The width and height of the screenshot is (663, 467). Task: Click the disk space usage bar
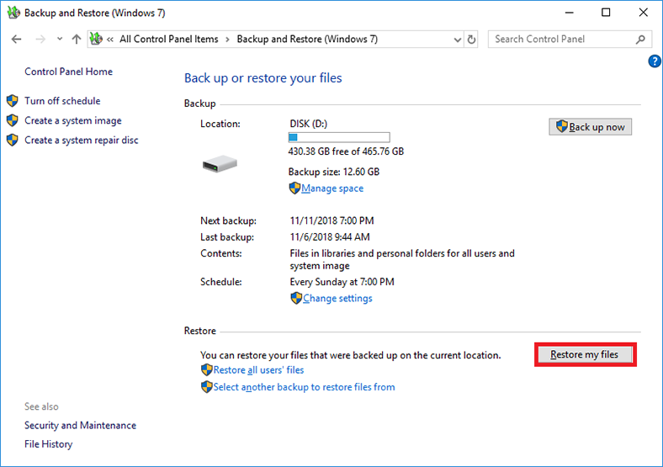click(339, 137)
